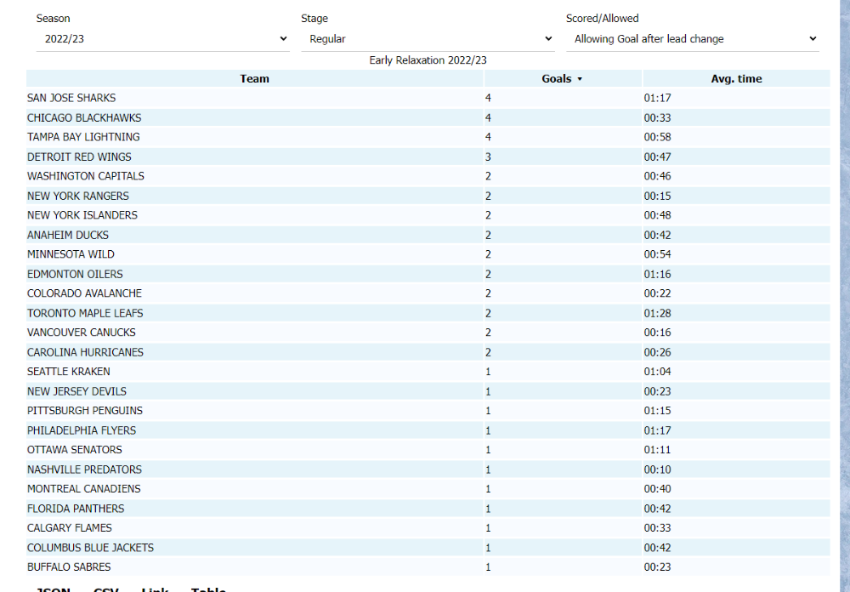850x592 pixels.
Task: Select the FLORIDA PANTHERS row
Action: 428,509
